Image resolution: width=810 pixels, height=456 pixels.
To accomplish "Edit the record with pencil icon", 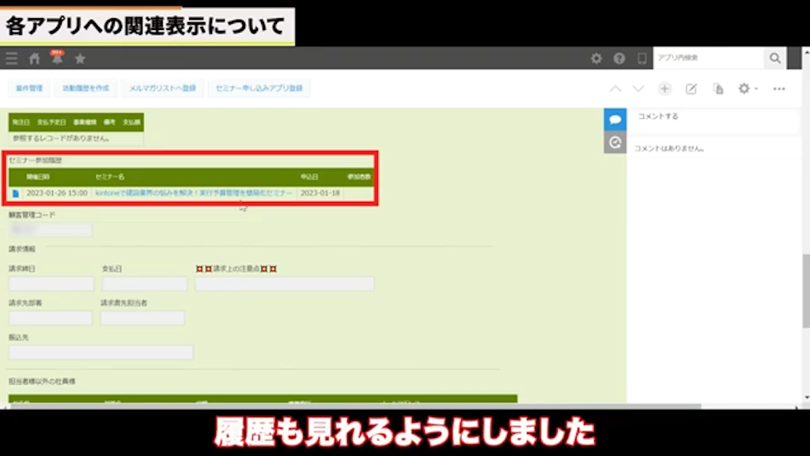I will click(x=691, y=89).
